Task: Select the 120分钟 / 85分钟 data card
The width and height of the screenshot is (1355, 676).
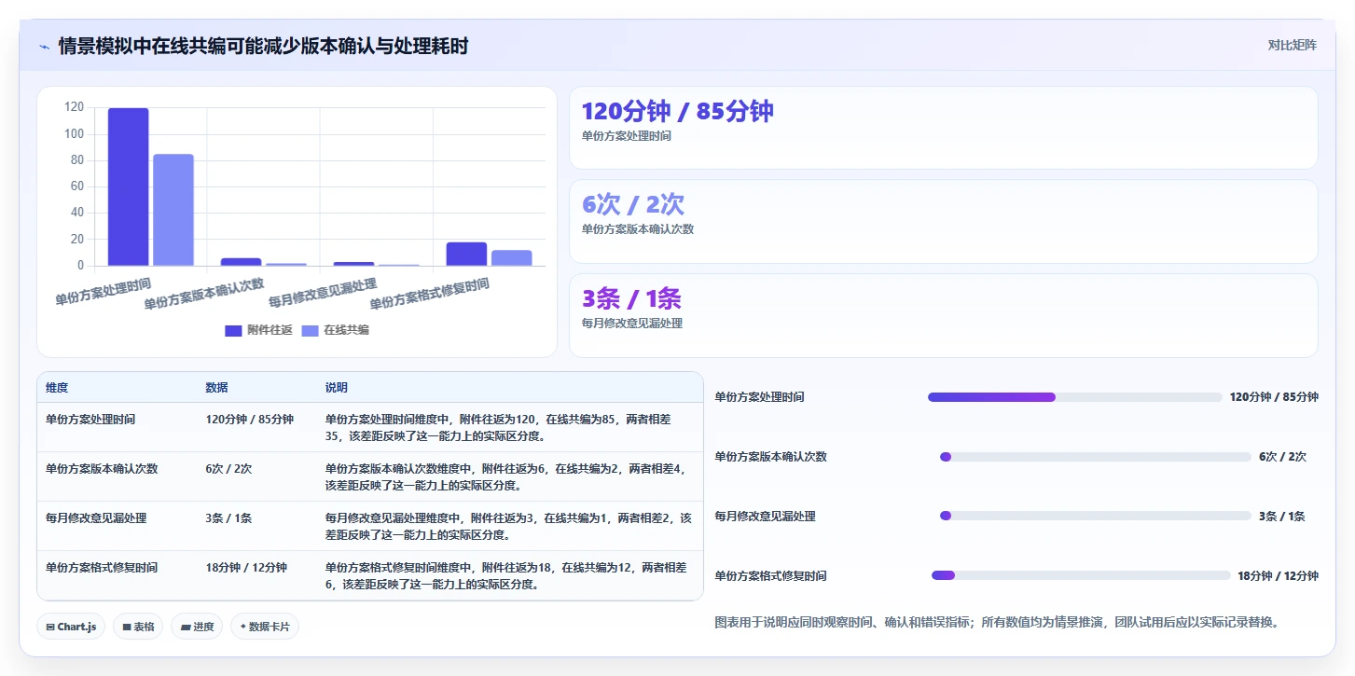Action: pyautogui.click(x=943, y=128)
